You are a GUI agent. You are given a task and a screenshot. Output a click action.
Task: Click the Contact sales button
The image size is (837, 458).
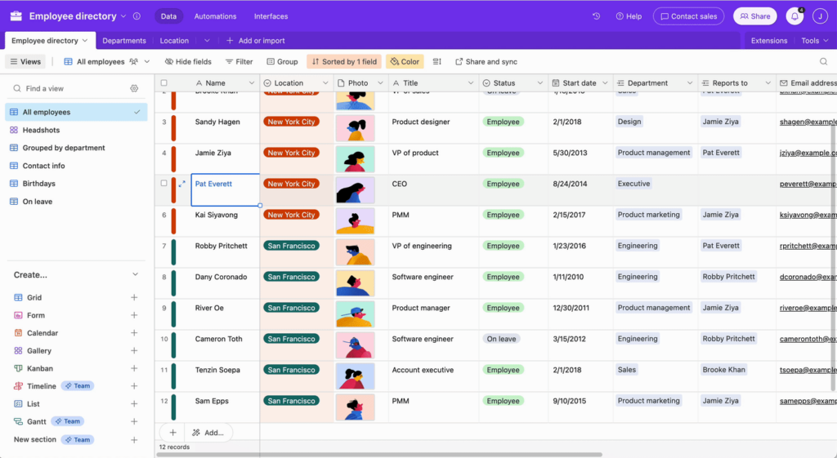click(x=688, y=16)
